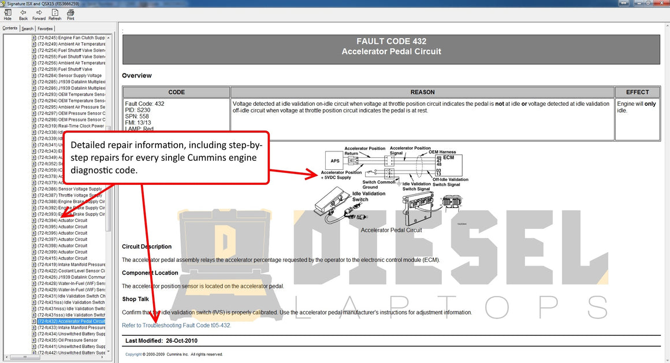
Task: Click the Hide toolbar icon
Action: [7, 14]
